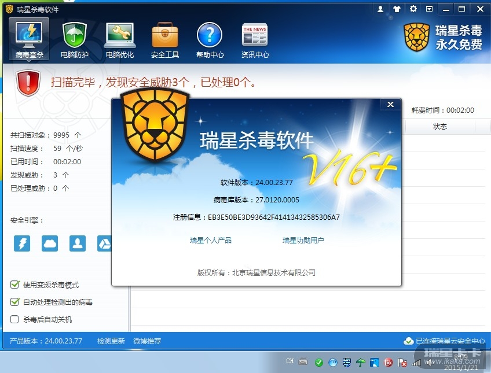Screen dimensions: 491x373
Task: Open the 帮助中心 help center
Action: click(x=210, y=40)
